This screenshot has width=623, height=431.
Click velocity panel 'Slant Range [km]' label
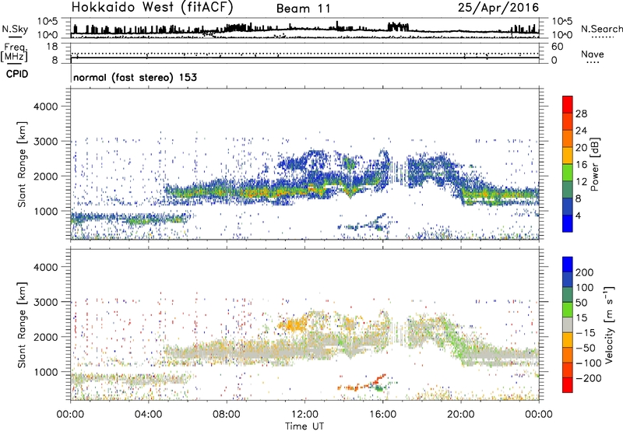click(22, 325)
